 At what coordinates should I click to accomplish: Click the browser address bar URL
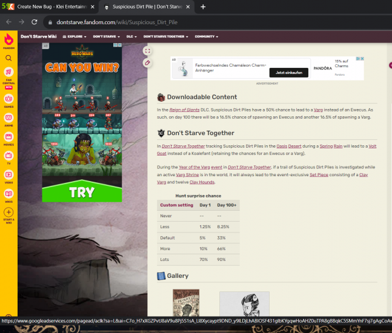click(x=117, y=22)
